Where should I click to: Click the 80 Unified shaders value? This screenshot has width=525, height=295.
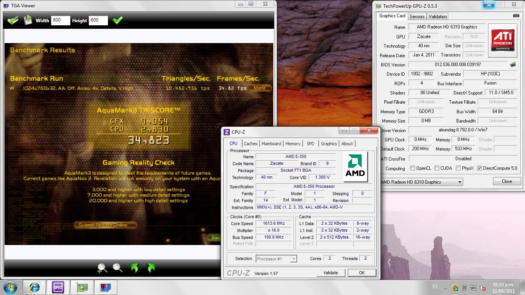click(430, 93)
